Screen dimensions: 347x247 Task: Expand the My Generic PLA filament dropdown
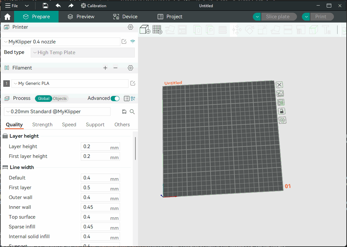[x=70, y=84]
